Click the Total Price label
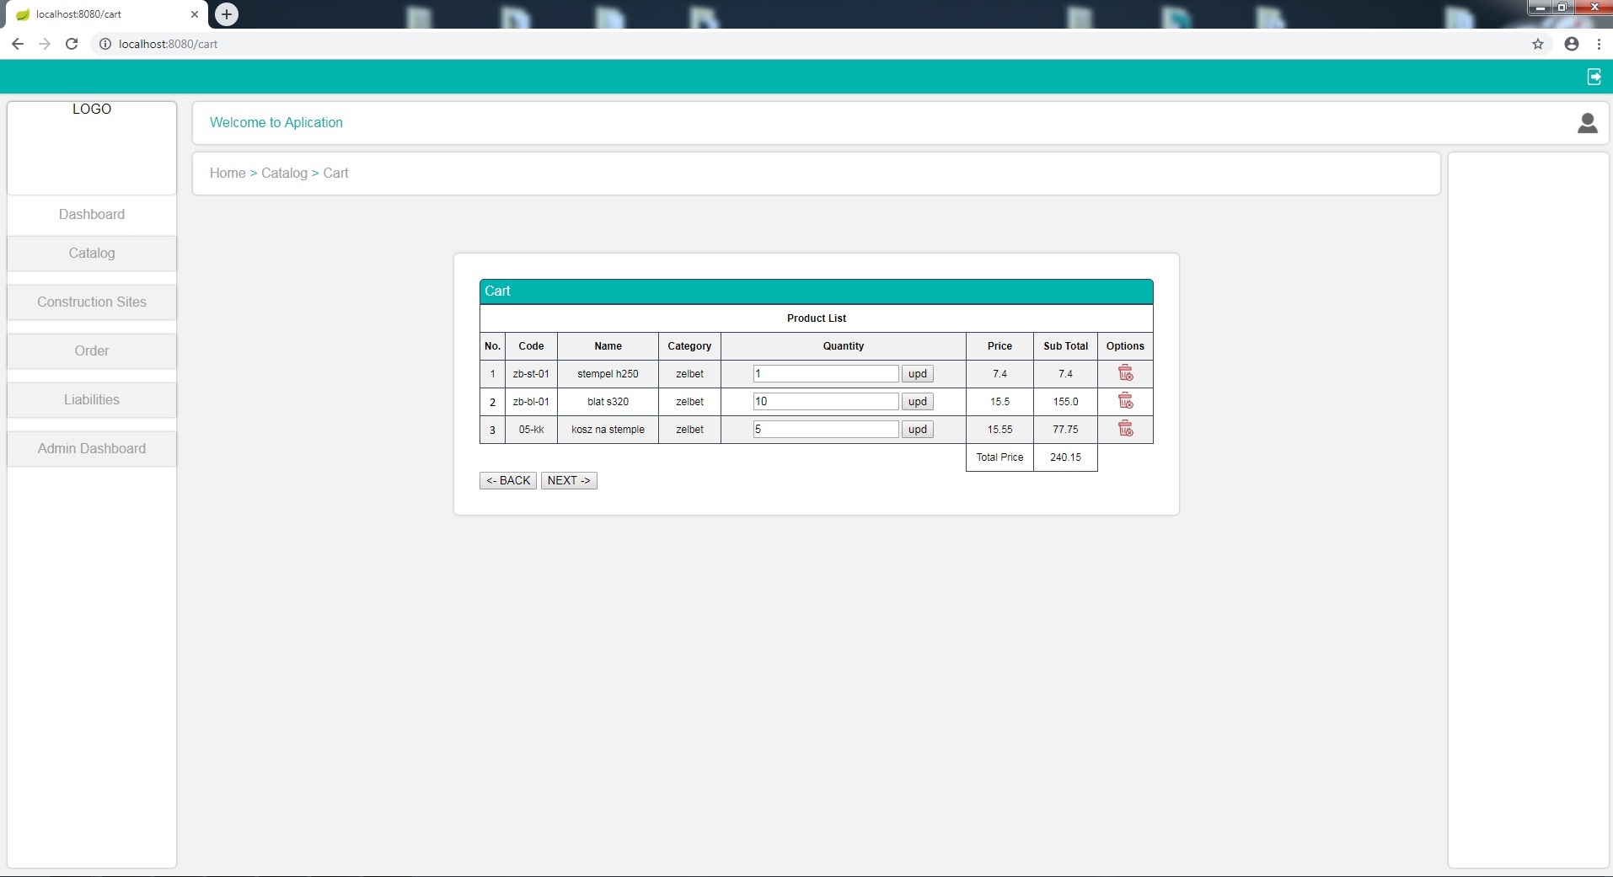The width and height of the screenshot is (1613, 877). (999, 457)
